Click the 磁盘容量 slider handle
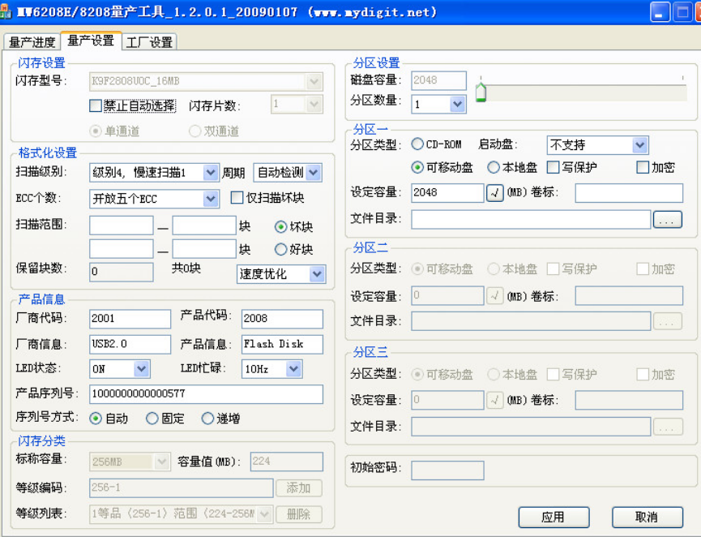 click(x=481, y=92)
